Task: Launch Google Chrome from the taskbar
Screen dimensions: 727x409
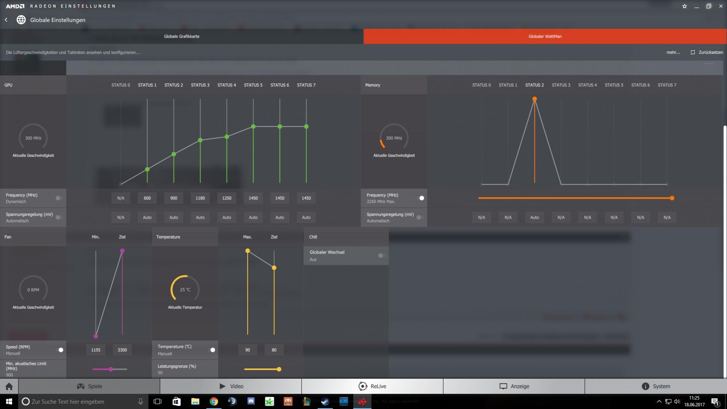Action: point(214,401)
